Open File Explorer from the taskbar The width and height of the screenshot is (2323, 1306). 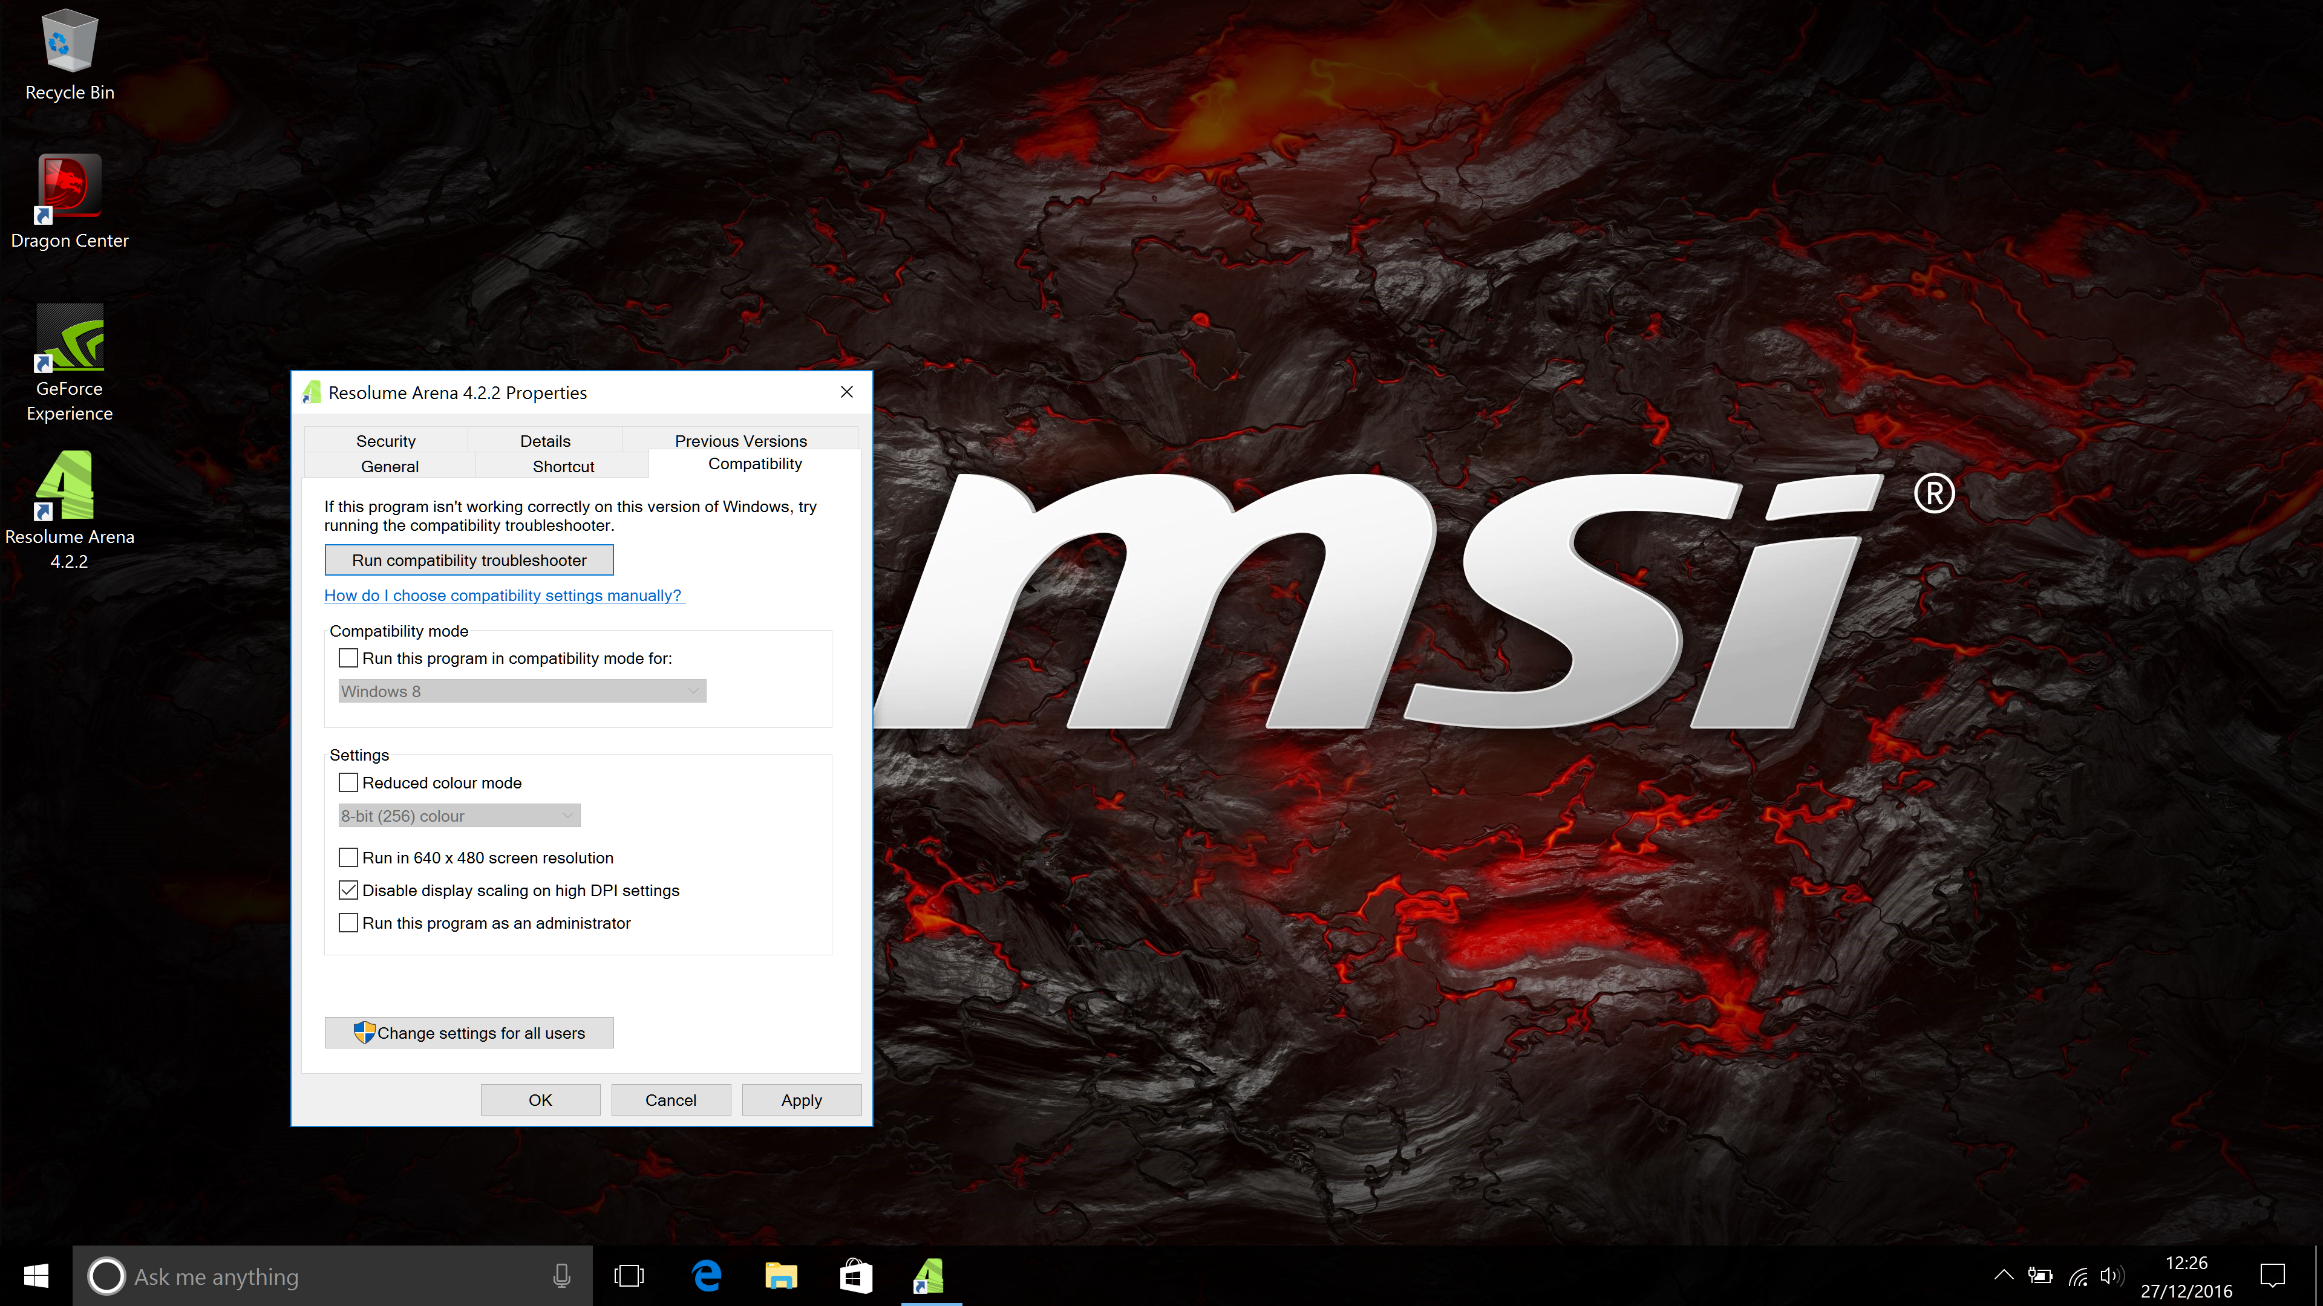coord(781,1276)
